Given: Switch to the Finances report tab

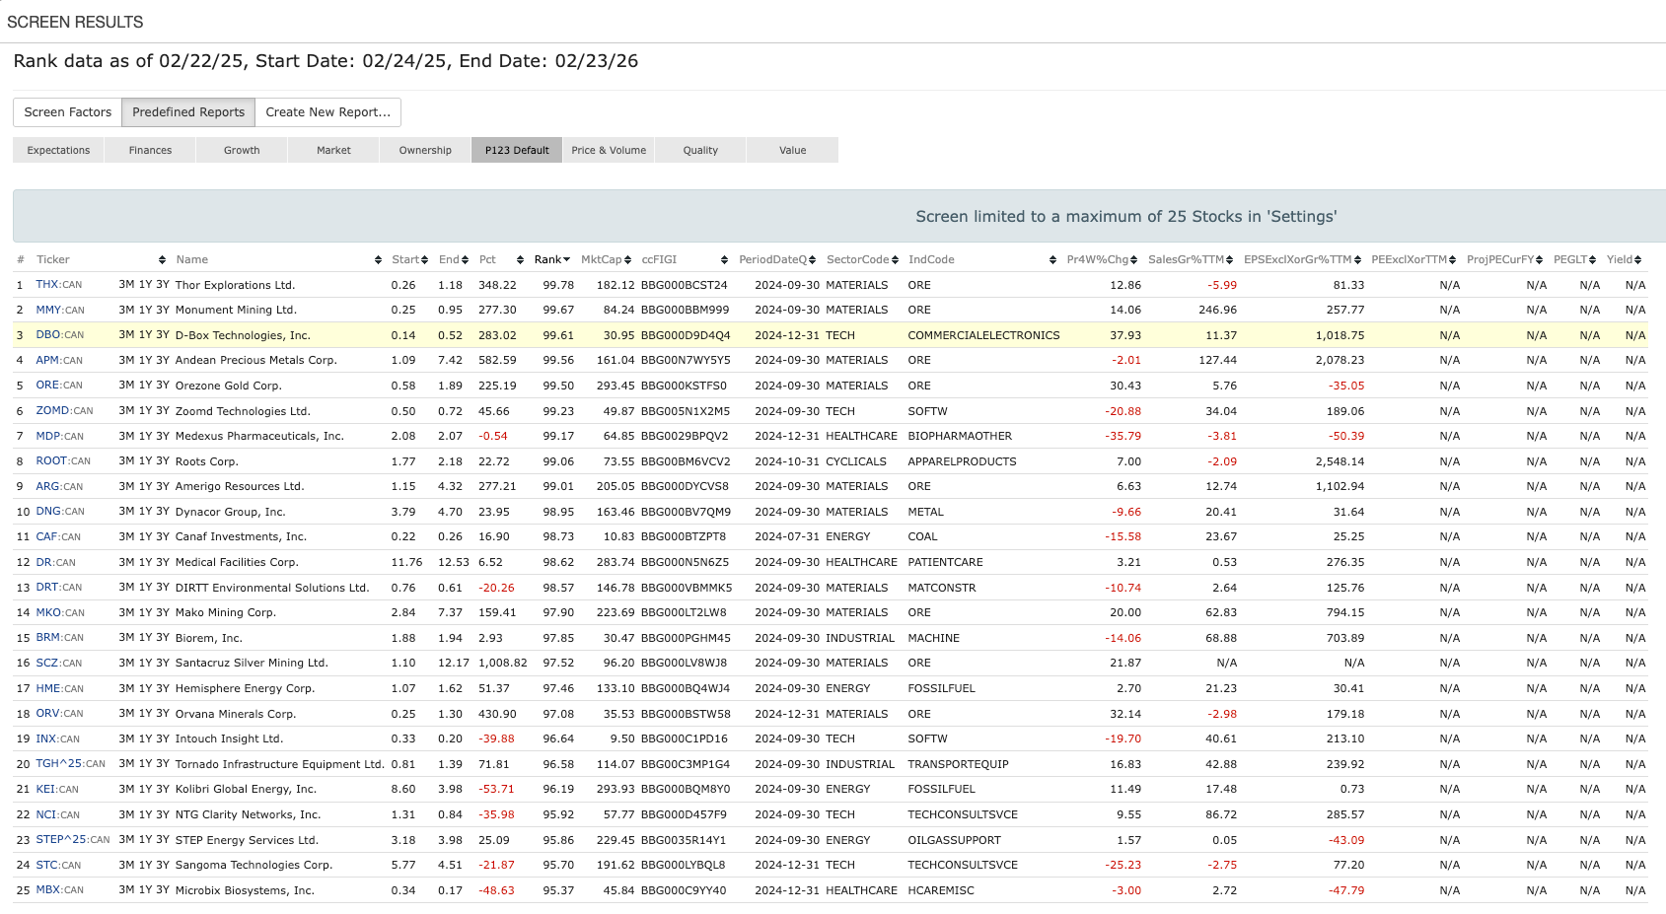Looking at the screenshot, I should 150,150.
